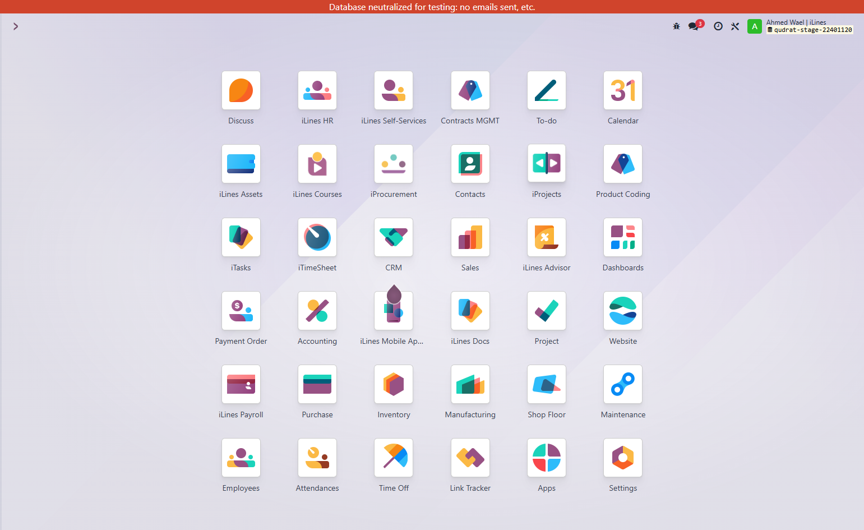Launch the Sales app
Screen dimensions: 864x530
(470, 237)
